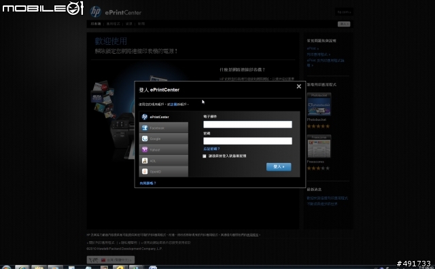Click the help link at the bottom of the dialog
Image resolution: width=435 pixels, height=269 pixels.
(x=147, y=183)
